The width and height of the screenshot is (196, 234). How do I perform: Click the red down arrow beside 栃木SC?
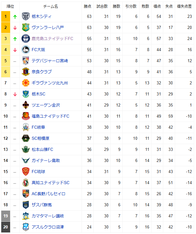[x=15, y=94]
